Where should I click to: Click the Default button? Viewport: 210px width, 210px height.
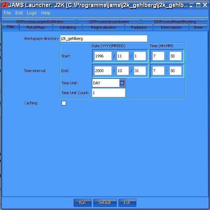(104, 203)
